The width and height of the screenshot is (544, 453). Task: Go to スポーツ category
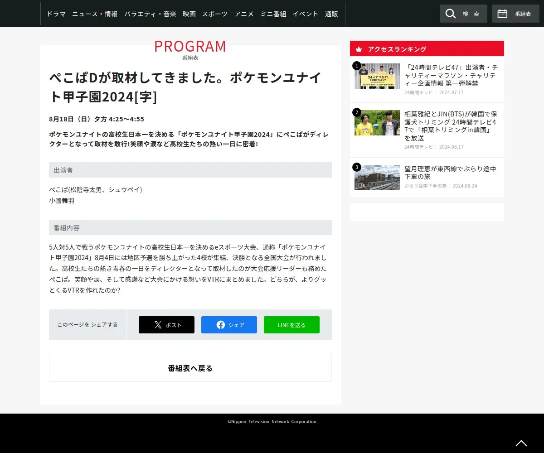(x=215, y=14)
